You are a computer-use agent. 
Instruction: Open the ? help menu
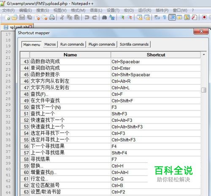193,10
